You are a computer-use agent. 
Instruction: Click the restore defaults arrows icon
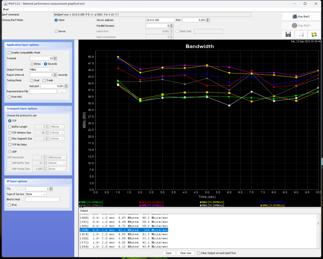point(314,34)
